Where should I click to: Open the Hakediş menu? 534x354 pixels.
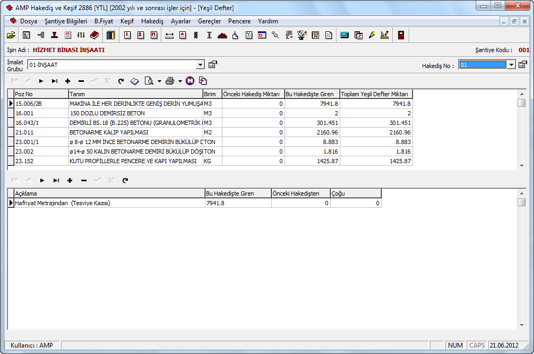[152, 21]
